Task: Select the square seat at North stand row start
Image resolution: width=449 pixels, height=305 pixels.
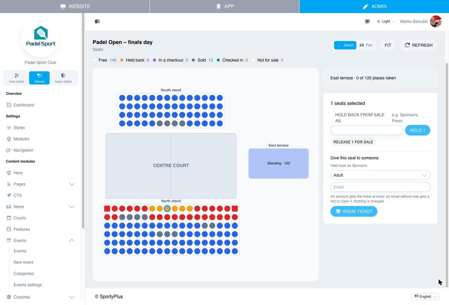Action: pos(107,209)
